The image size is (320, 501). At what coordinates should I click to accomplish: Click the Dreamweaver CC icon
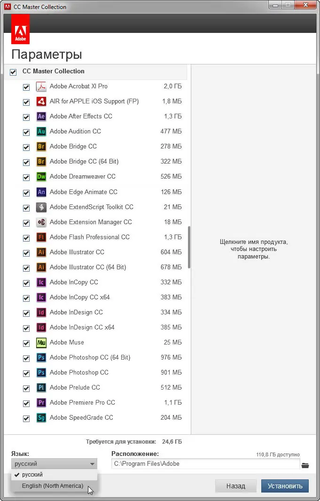tap(41, 177)
